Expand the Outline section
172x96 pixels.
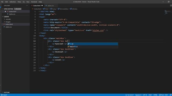6,93
